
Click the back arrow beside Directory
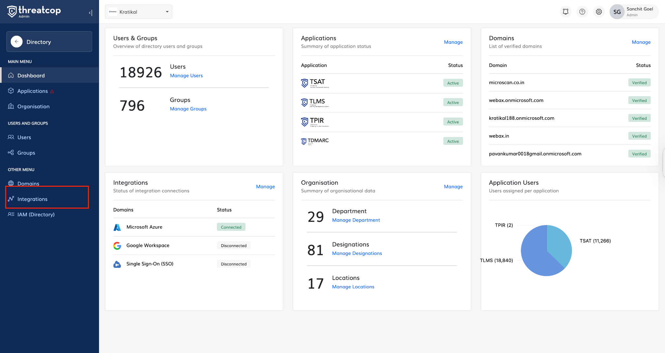(x=17, y=42)
